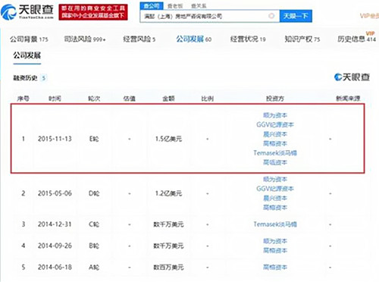This screenshot has height=282, width=379.
Task: Open the 公司背景 175 section
Action: 29,39
